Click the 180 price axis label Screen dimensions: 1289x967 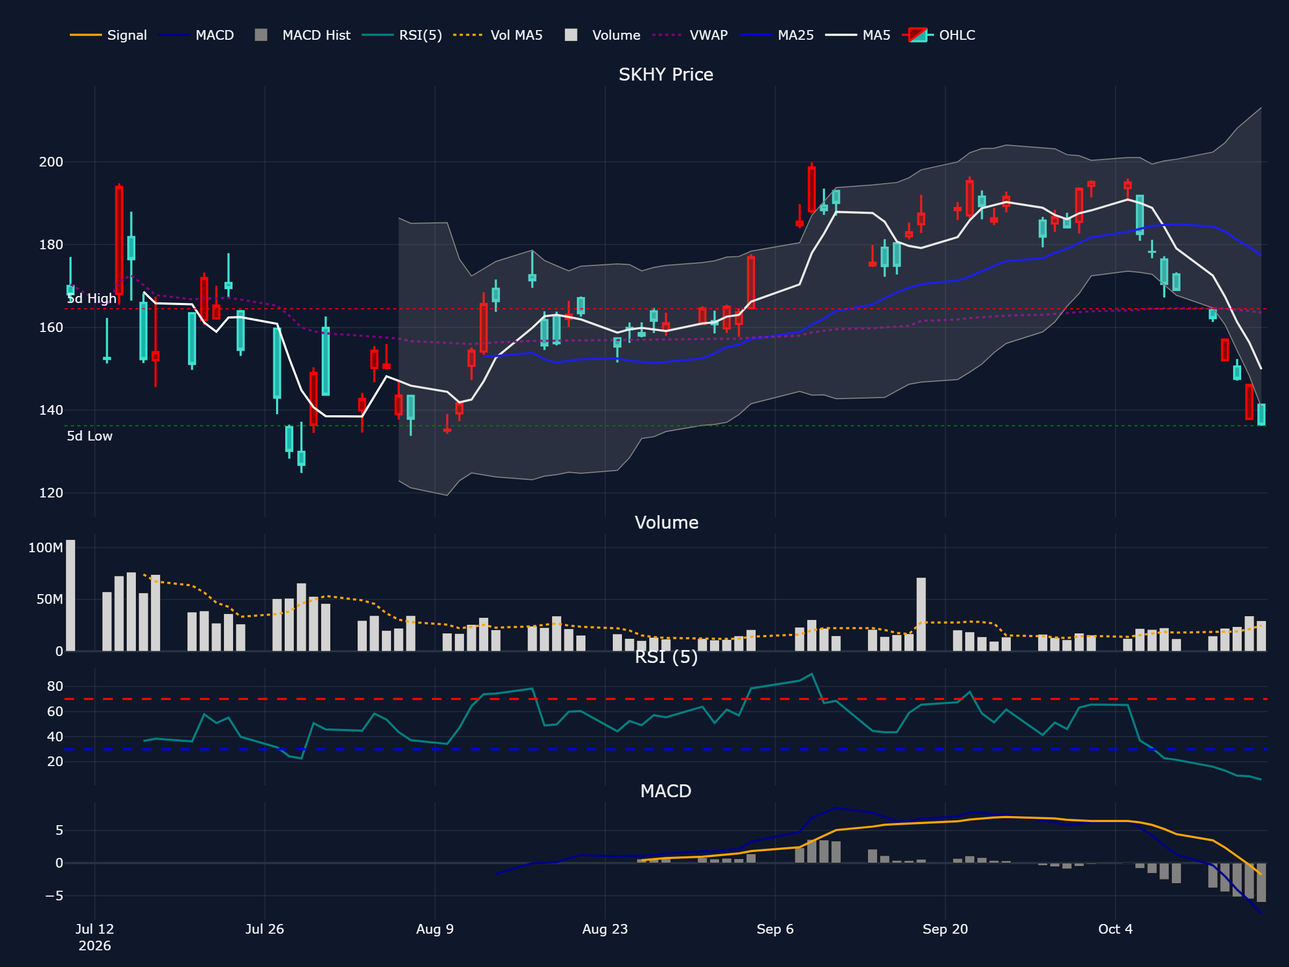50,245
